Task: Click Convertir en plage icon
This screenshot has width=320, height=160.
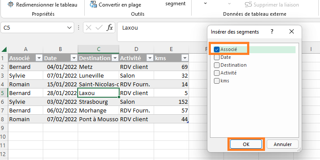Action: 93,4
